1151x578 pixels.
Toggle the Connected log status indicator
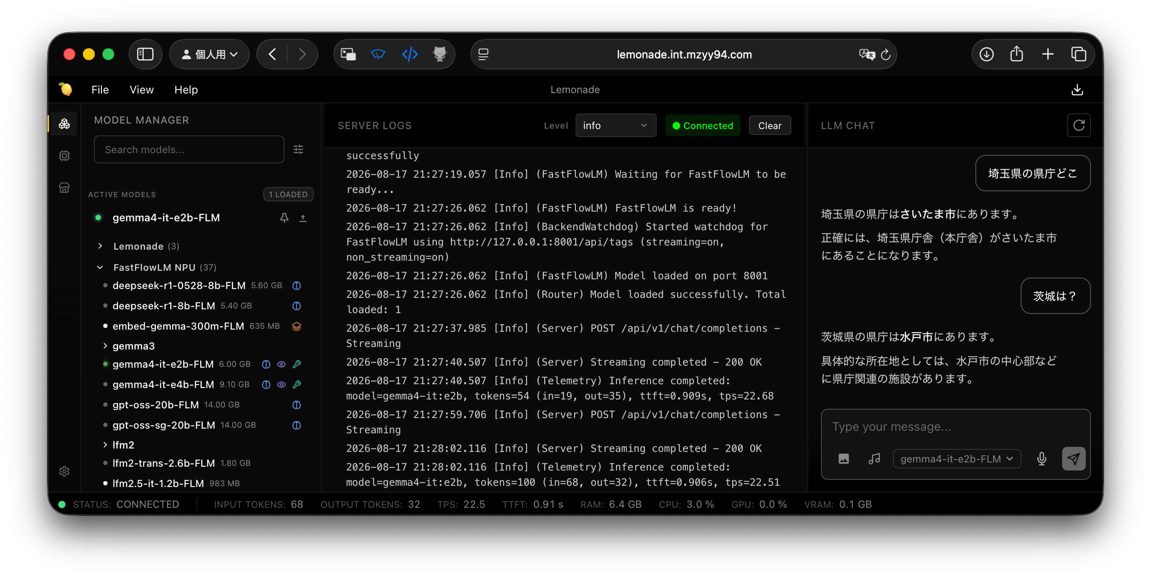click(x=702, y=126)
